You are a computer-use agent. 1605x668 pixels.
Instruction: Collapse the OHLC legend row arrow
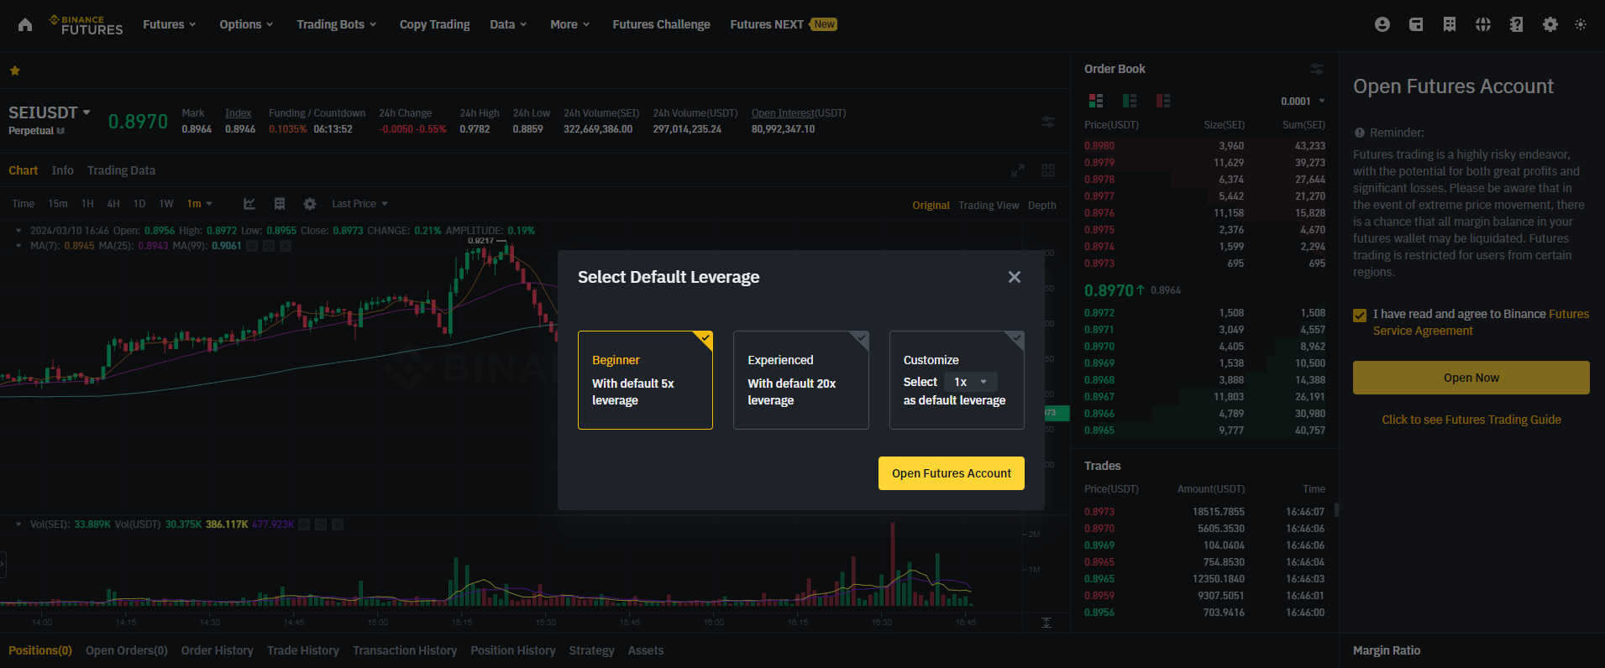(18, 230)
